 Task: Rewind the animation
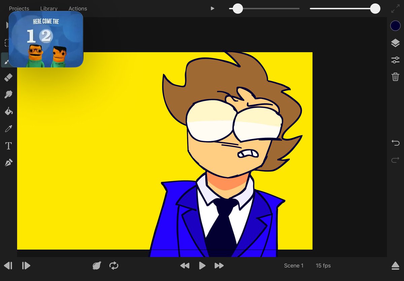click(184, 266)
